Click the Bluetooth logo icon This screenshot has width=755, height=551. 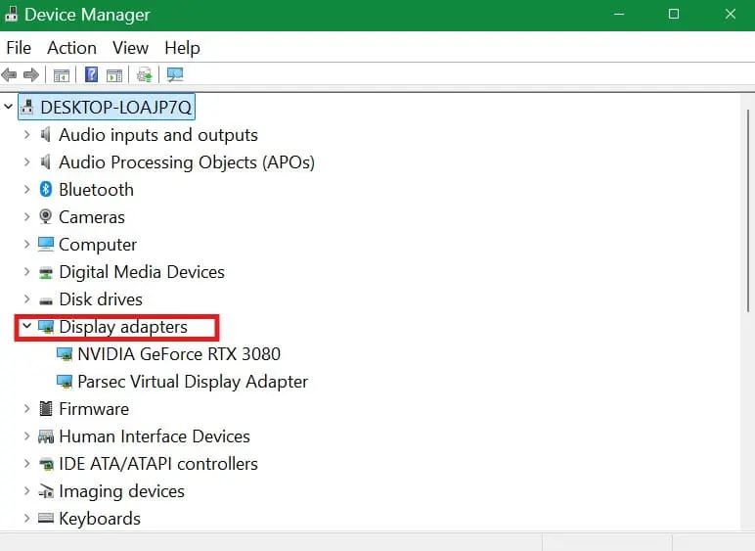pyautogui.click(x=46, y=189)
